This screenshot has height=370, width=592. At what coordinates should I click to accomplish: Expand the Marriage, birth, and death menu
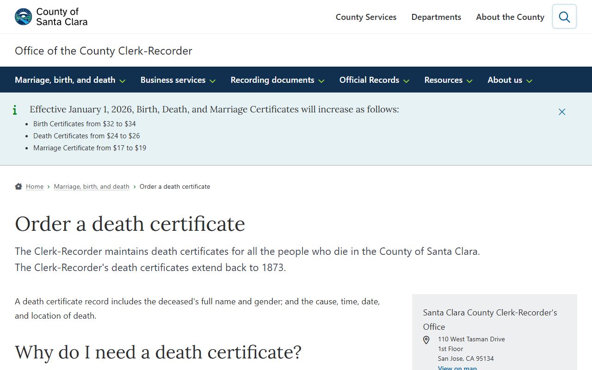click(x=70, y=80)
